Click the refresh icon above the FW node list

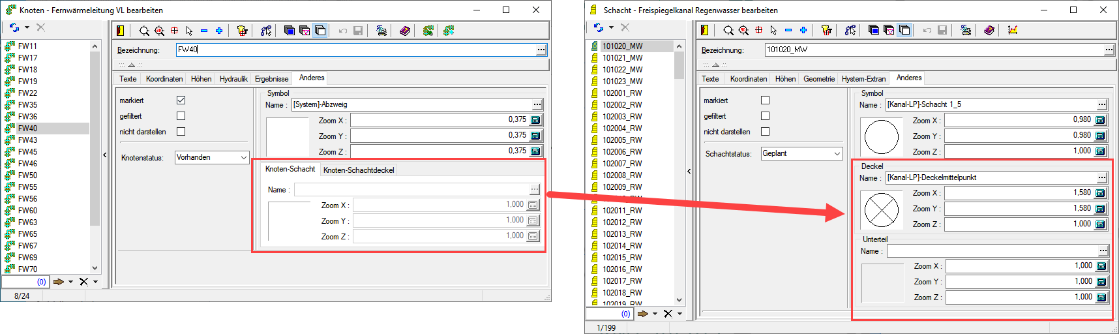(x=14, y=27)
